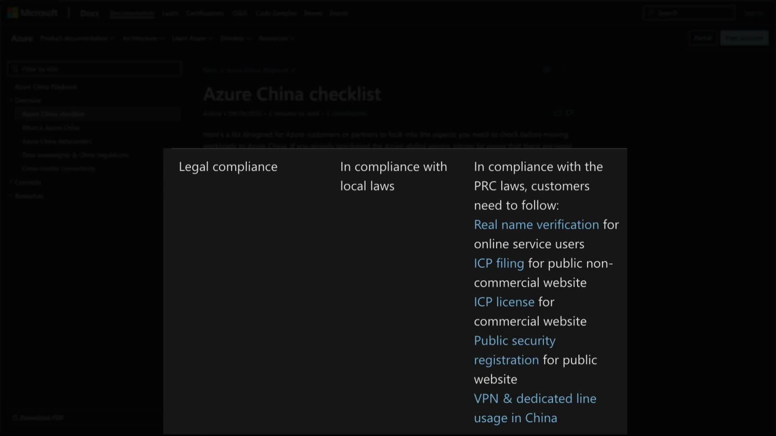Focus the Filter by title field
Screen dimensions: 776x436
coord(97,69)
